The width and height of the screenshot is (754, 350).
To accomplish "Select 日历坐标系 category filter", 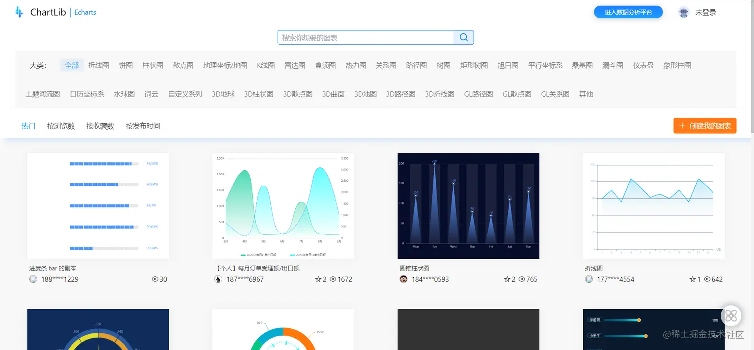I will (87, 94).
